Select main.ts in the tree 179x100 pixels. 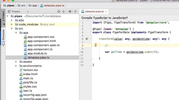coord(28,78)
